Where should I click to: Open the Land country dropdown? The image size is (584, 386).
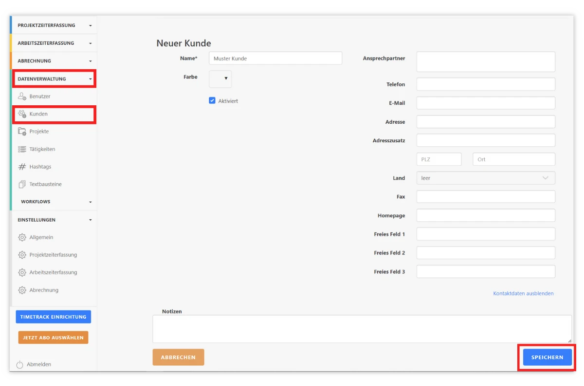point(485,178)
